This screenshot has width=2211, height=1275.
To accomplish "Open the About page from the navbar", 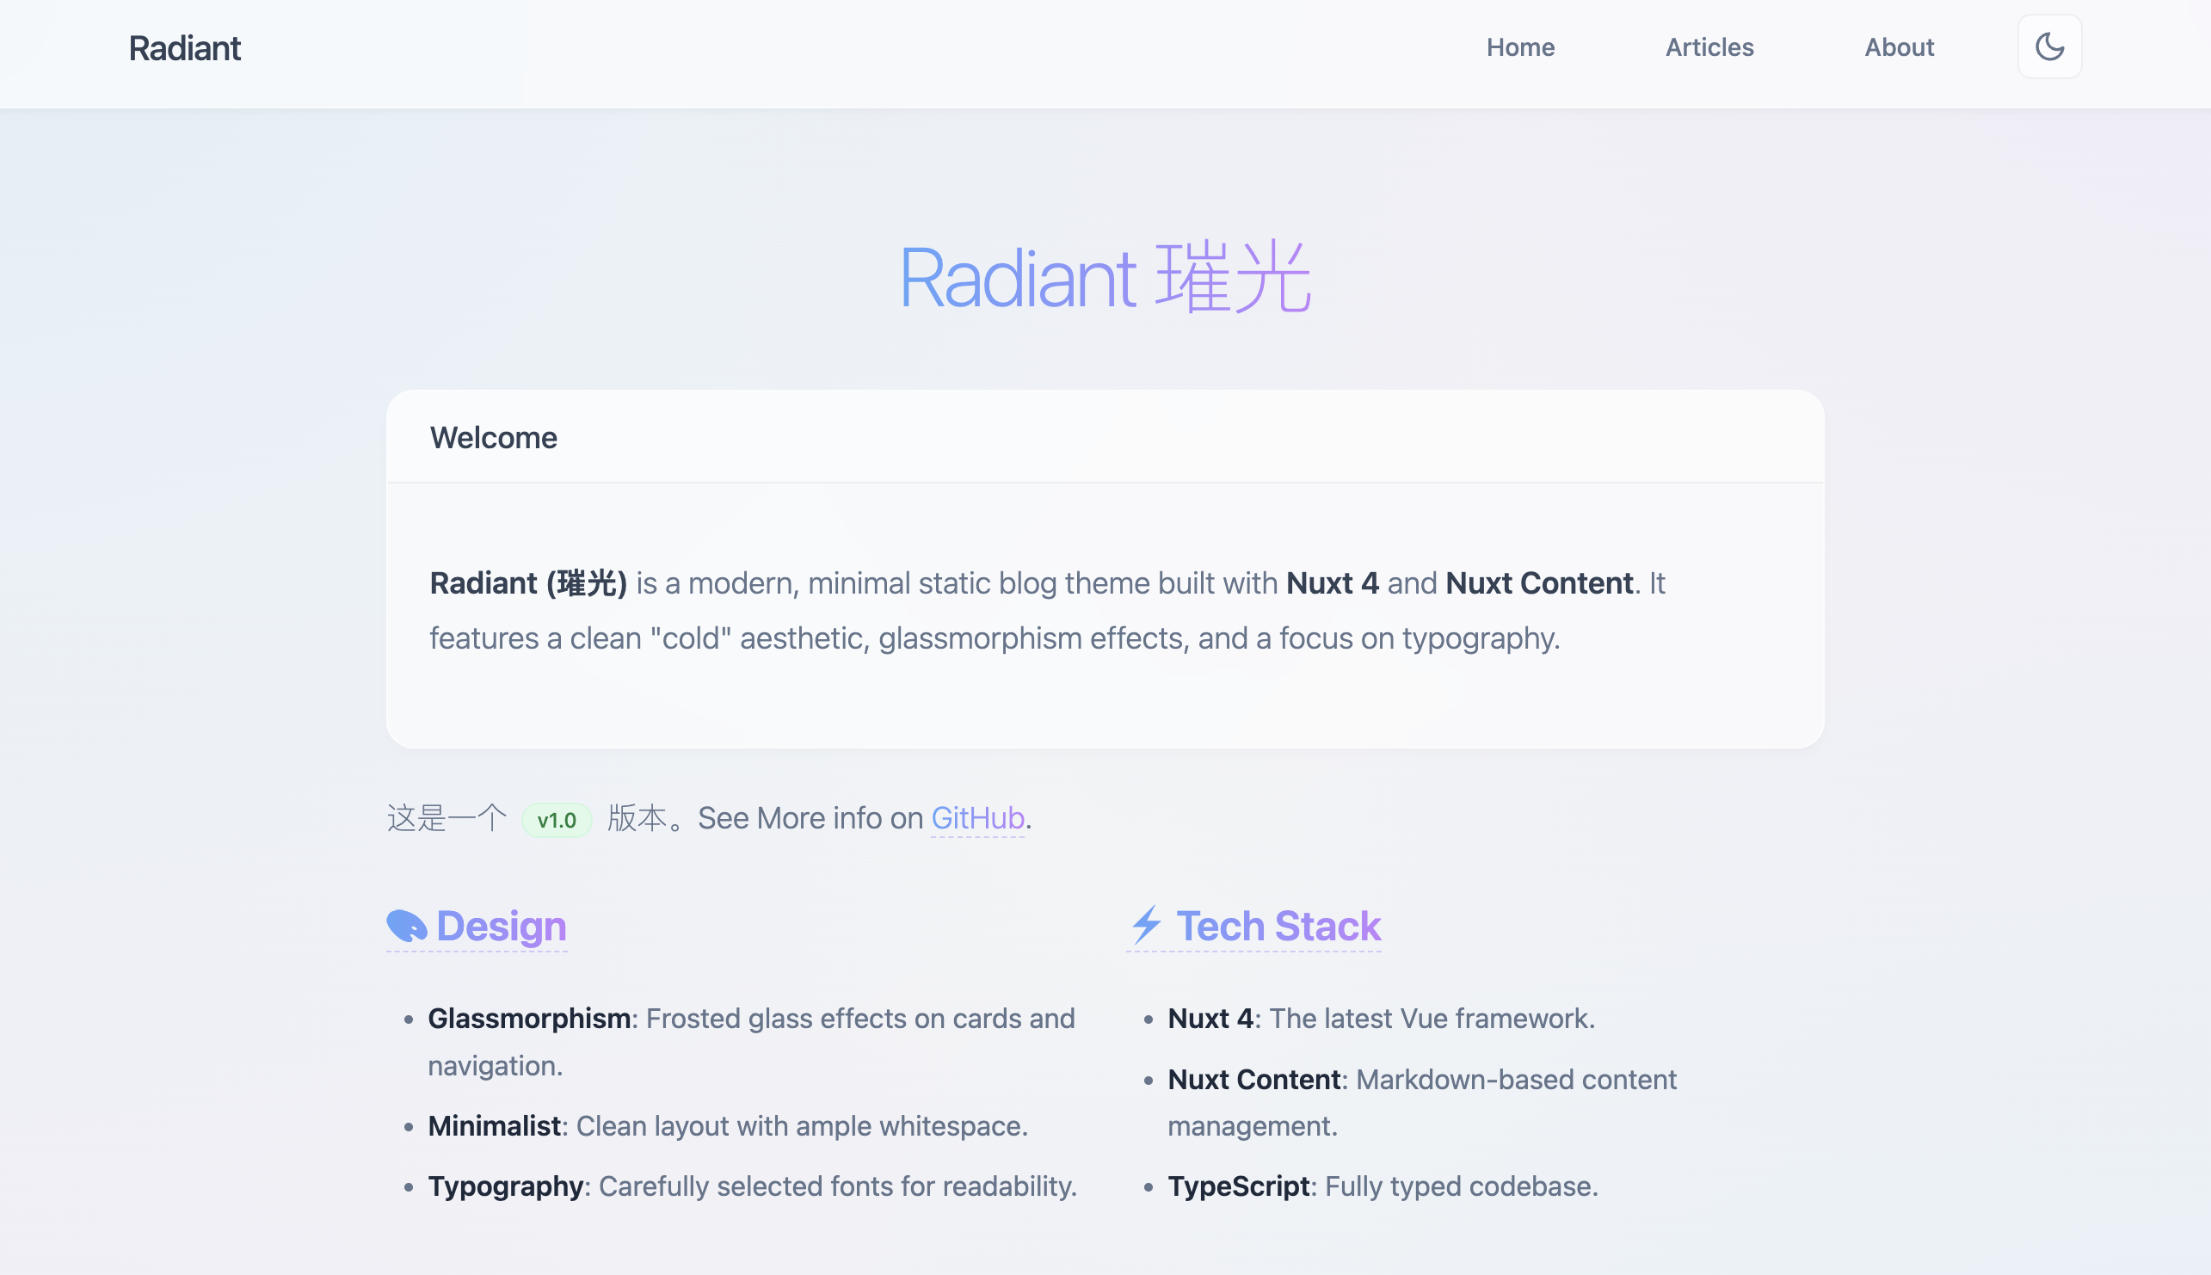I will 1899,47.
